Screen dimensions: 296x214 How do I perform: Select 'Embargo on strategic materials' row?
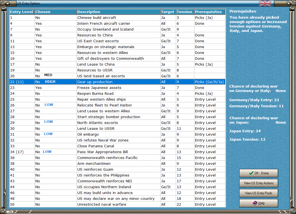click(x=117, y=47)
